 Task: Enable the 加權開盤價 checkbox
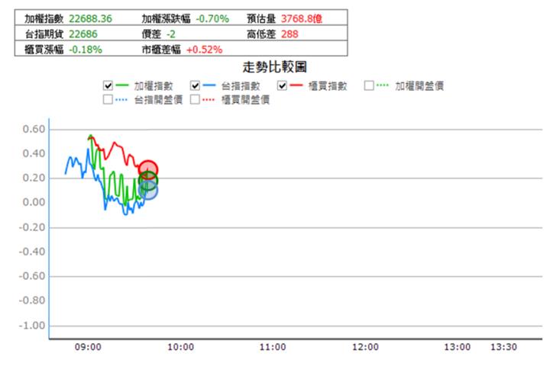tap(370, 85)
